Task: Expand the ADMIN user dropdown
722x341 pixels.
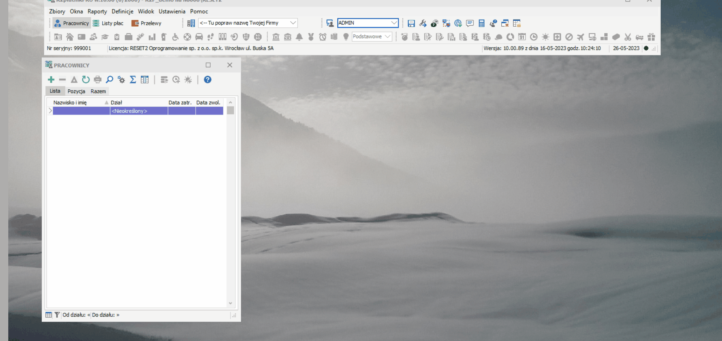Action: pos(394,23)
